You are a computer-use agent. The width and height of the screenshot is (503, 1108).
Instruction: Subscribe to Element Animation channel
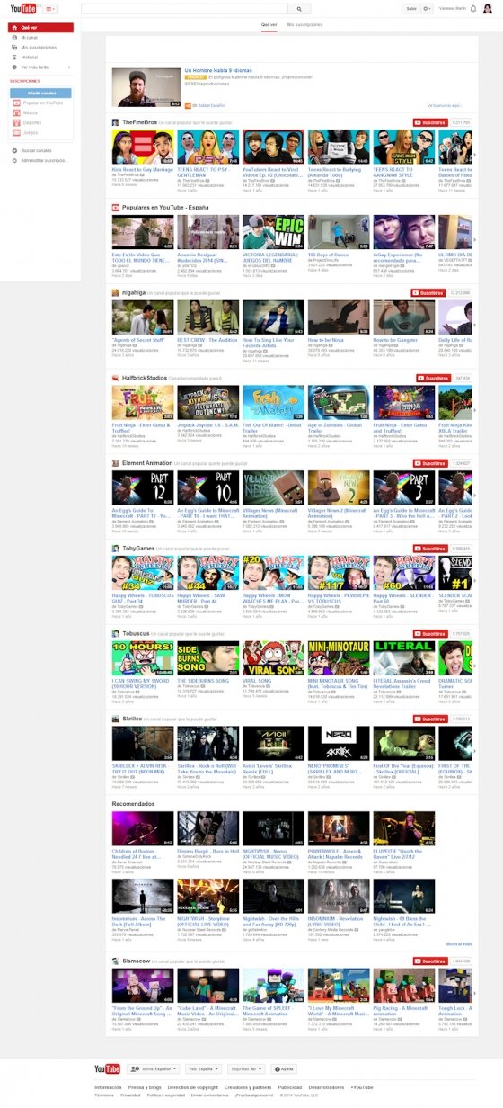431,463
